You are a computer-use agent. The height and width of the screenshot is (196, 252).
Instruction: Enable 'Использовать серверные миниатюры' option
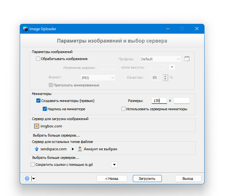pyautogui.click(x=123, y=109)
